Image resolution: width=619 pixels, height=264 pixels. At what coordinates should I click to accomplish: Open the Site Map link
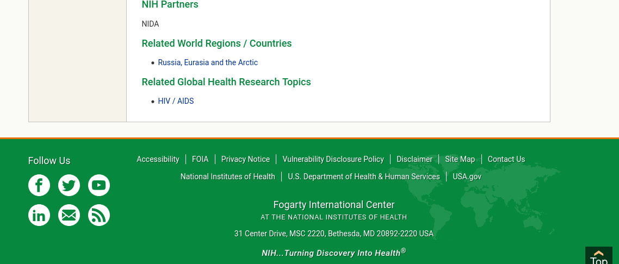[x=460, y=159]
